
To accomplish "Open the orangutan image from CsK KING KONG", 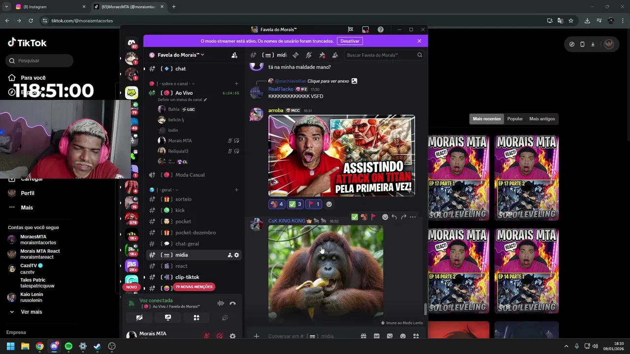I will pos(326,274).
